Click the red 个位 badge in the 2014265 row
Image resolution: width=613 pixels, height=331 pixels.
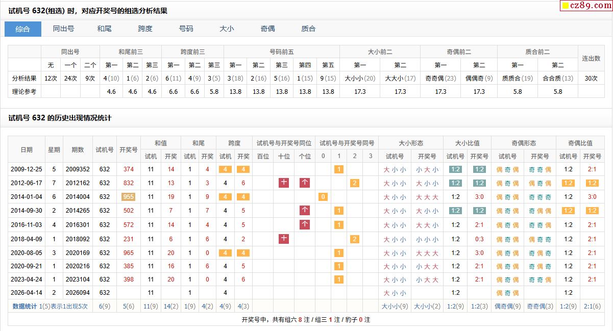pos(305,211)
